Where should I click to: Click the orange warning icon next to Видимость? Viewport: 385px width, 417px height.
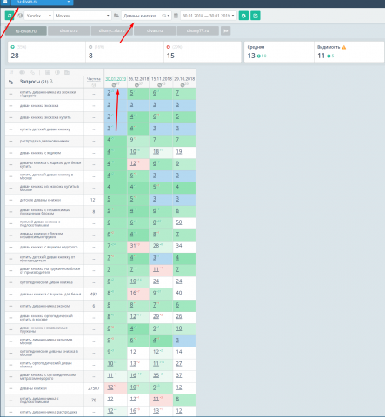[x=344, y=47]
